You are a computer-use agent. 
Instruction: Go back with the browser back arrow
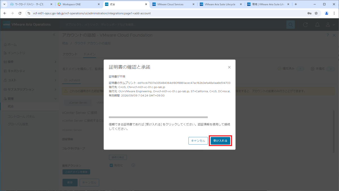click(x=5, y=13)
